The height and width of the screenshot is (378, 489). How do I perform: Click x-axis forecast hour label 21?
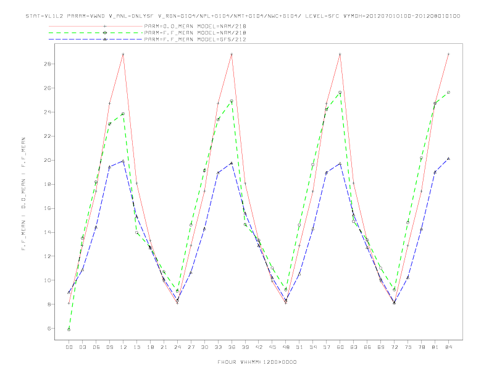[x=164, y=347]
